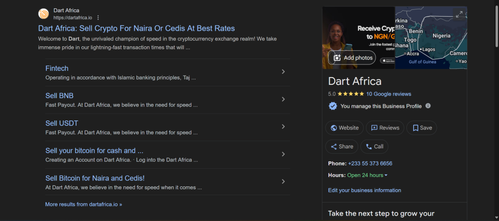The image size is (499, 221).
Task: Open the Reviews button
Action: click(384, 128)
